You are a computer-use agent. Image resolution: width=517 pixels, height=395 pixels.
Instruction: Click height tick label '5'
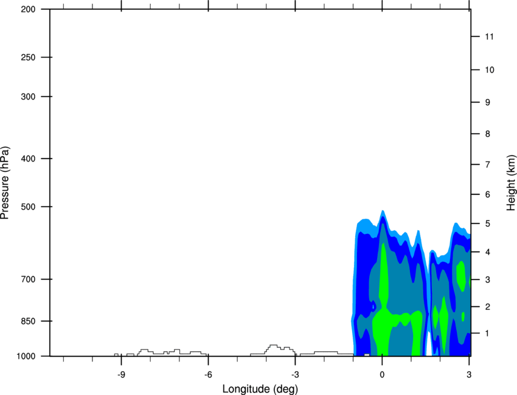click(x=488, y=224)
